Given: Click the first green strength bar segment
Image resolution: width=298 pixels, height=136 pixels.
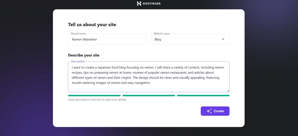Looking at the screenshot, I should pyautogui.click(x=94, y=95).
